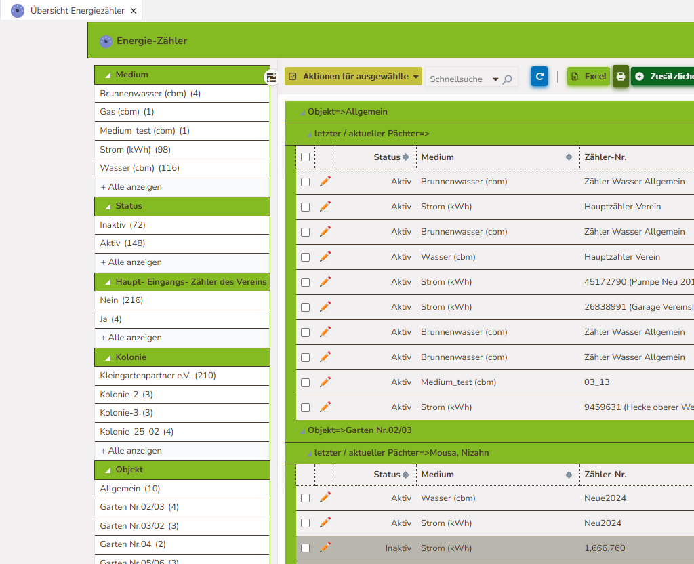694x564 pixels.
Task: Click the Schnellsuche magnifier icon
Action: pyautogui.click(x=508, y=79)
